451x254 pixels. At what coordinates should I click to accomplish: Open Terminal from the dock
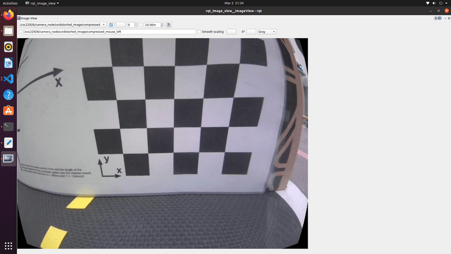[8, 126]
